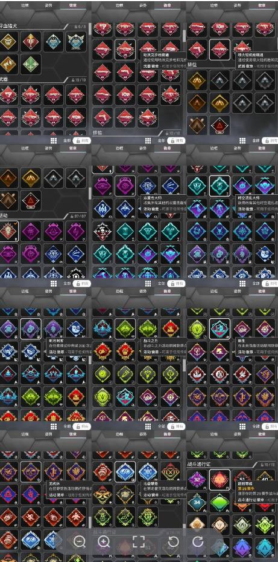Click grid view icon beneath the 武器 10/10 panel
Viewport: 278px width, 562px height.
coord(54,141)
